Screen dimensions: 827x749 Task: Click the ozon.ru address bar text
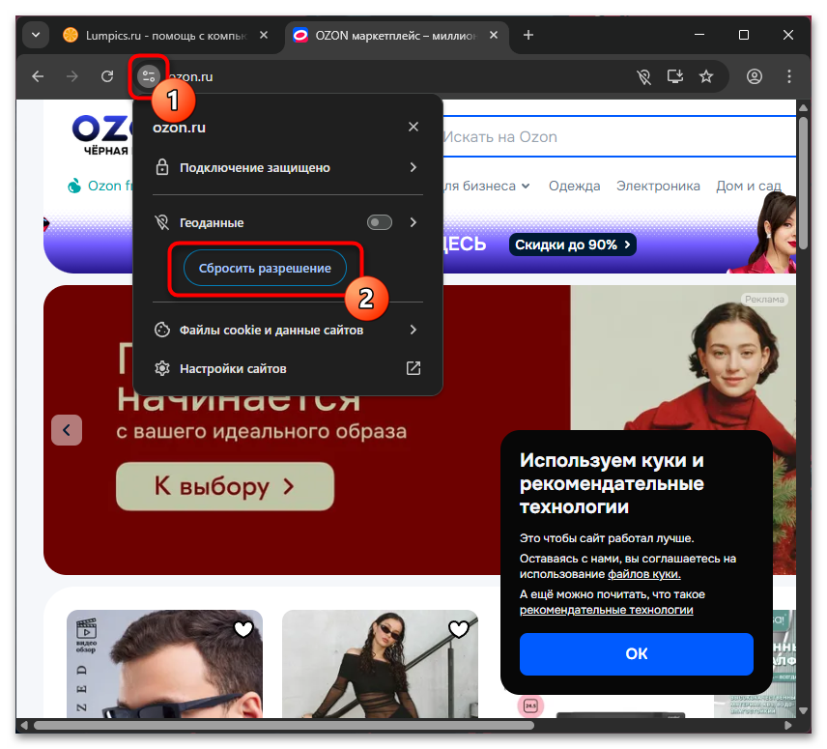tap(191, 77)
